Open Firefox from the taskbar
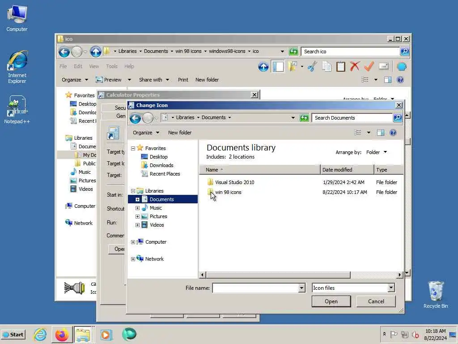Viewport: 458px width, 344px height. (x=62, y=335)
